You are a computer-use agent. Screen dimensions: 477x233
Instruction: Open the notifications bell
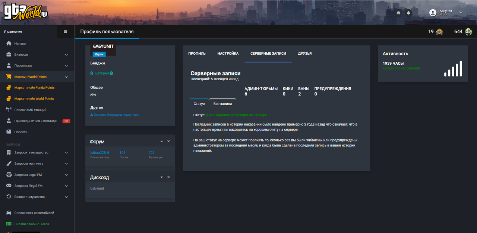(408, 13)
